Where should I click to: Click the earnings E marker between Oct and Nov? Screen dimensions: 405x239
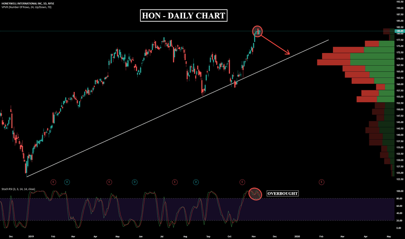[242, 182]
